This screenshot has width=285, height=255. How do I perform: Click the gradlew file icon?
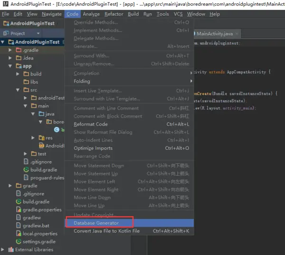click(19, 217)
